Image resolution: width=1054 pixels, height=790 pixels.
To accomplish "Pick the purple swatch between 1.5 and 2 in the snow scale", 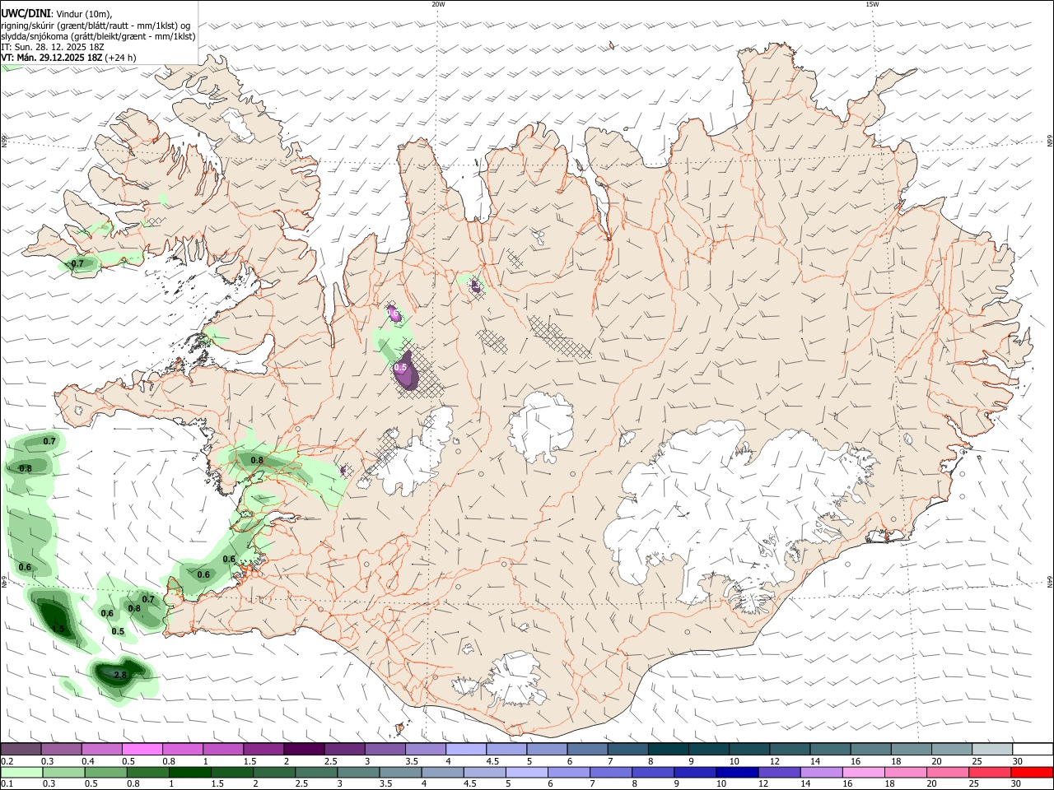I will [263, 749].
